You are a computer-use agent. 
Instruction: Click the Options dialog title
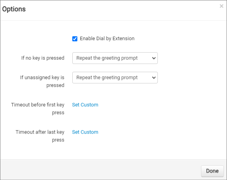[14, 9]
